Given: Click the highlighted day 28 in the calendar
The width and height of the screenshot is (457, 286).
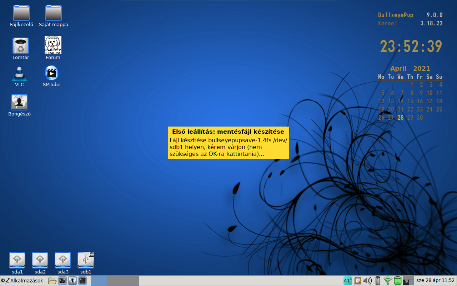Looking at the screenshot, I should [x=401, y=118].
